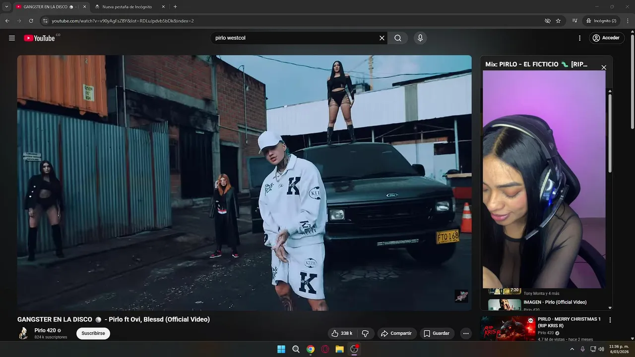Reload the page with refresh icon
635x357 pixels.
(x=31, y=21)
